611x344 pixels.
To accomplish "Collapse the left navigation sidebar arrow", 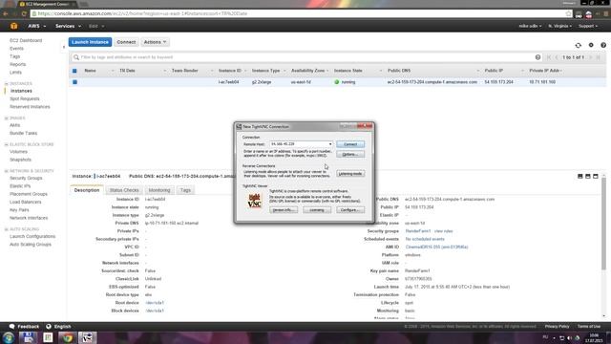I will point(64,47).
